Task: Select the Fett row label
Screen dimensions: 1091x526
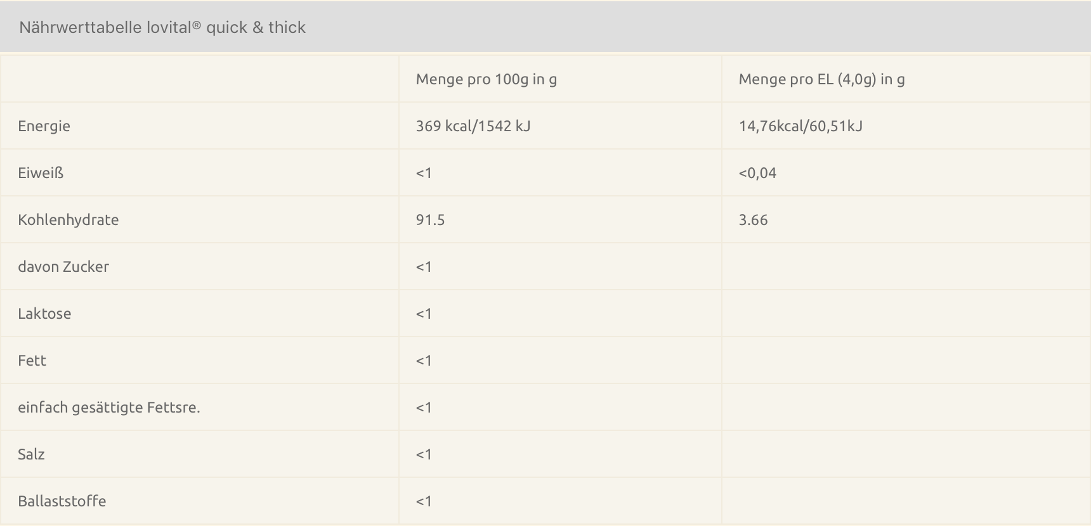Action: pyautogui.click(x=32, y=361)
